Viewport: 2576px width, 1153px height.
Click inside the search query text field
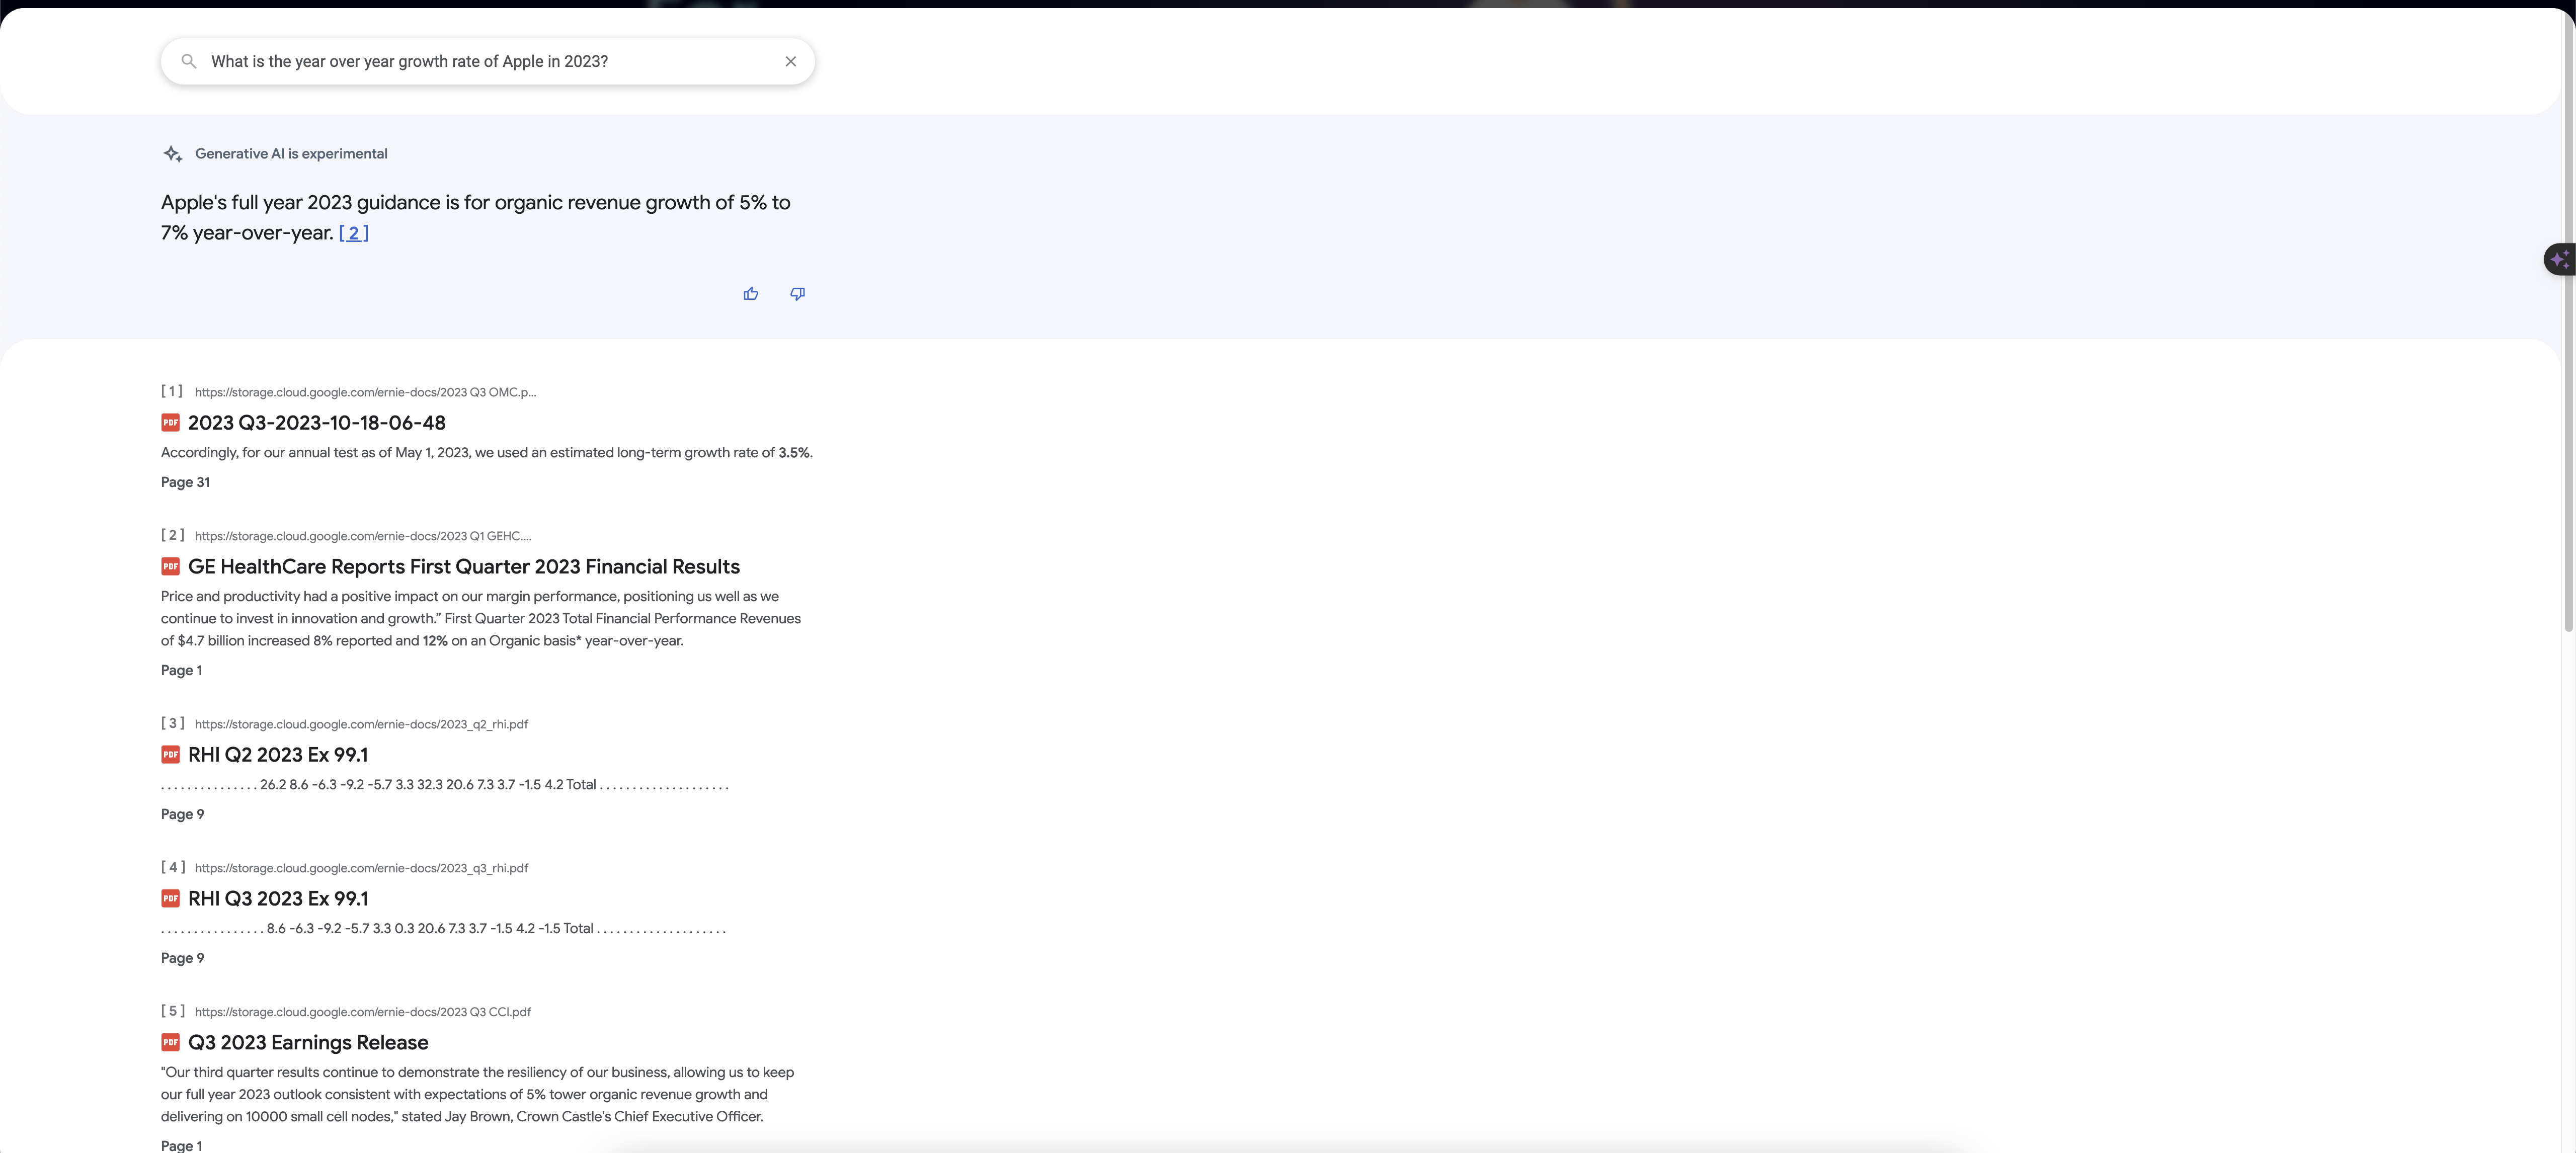(480, 61)
